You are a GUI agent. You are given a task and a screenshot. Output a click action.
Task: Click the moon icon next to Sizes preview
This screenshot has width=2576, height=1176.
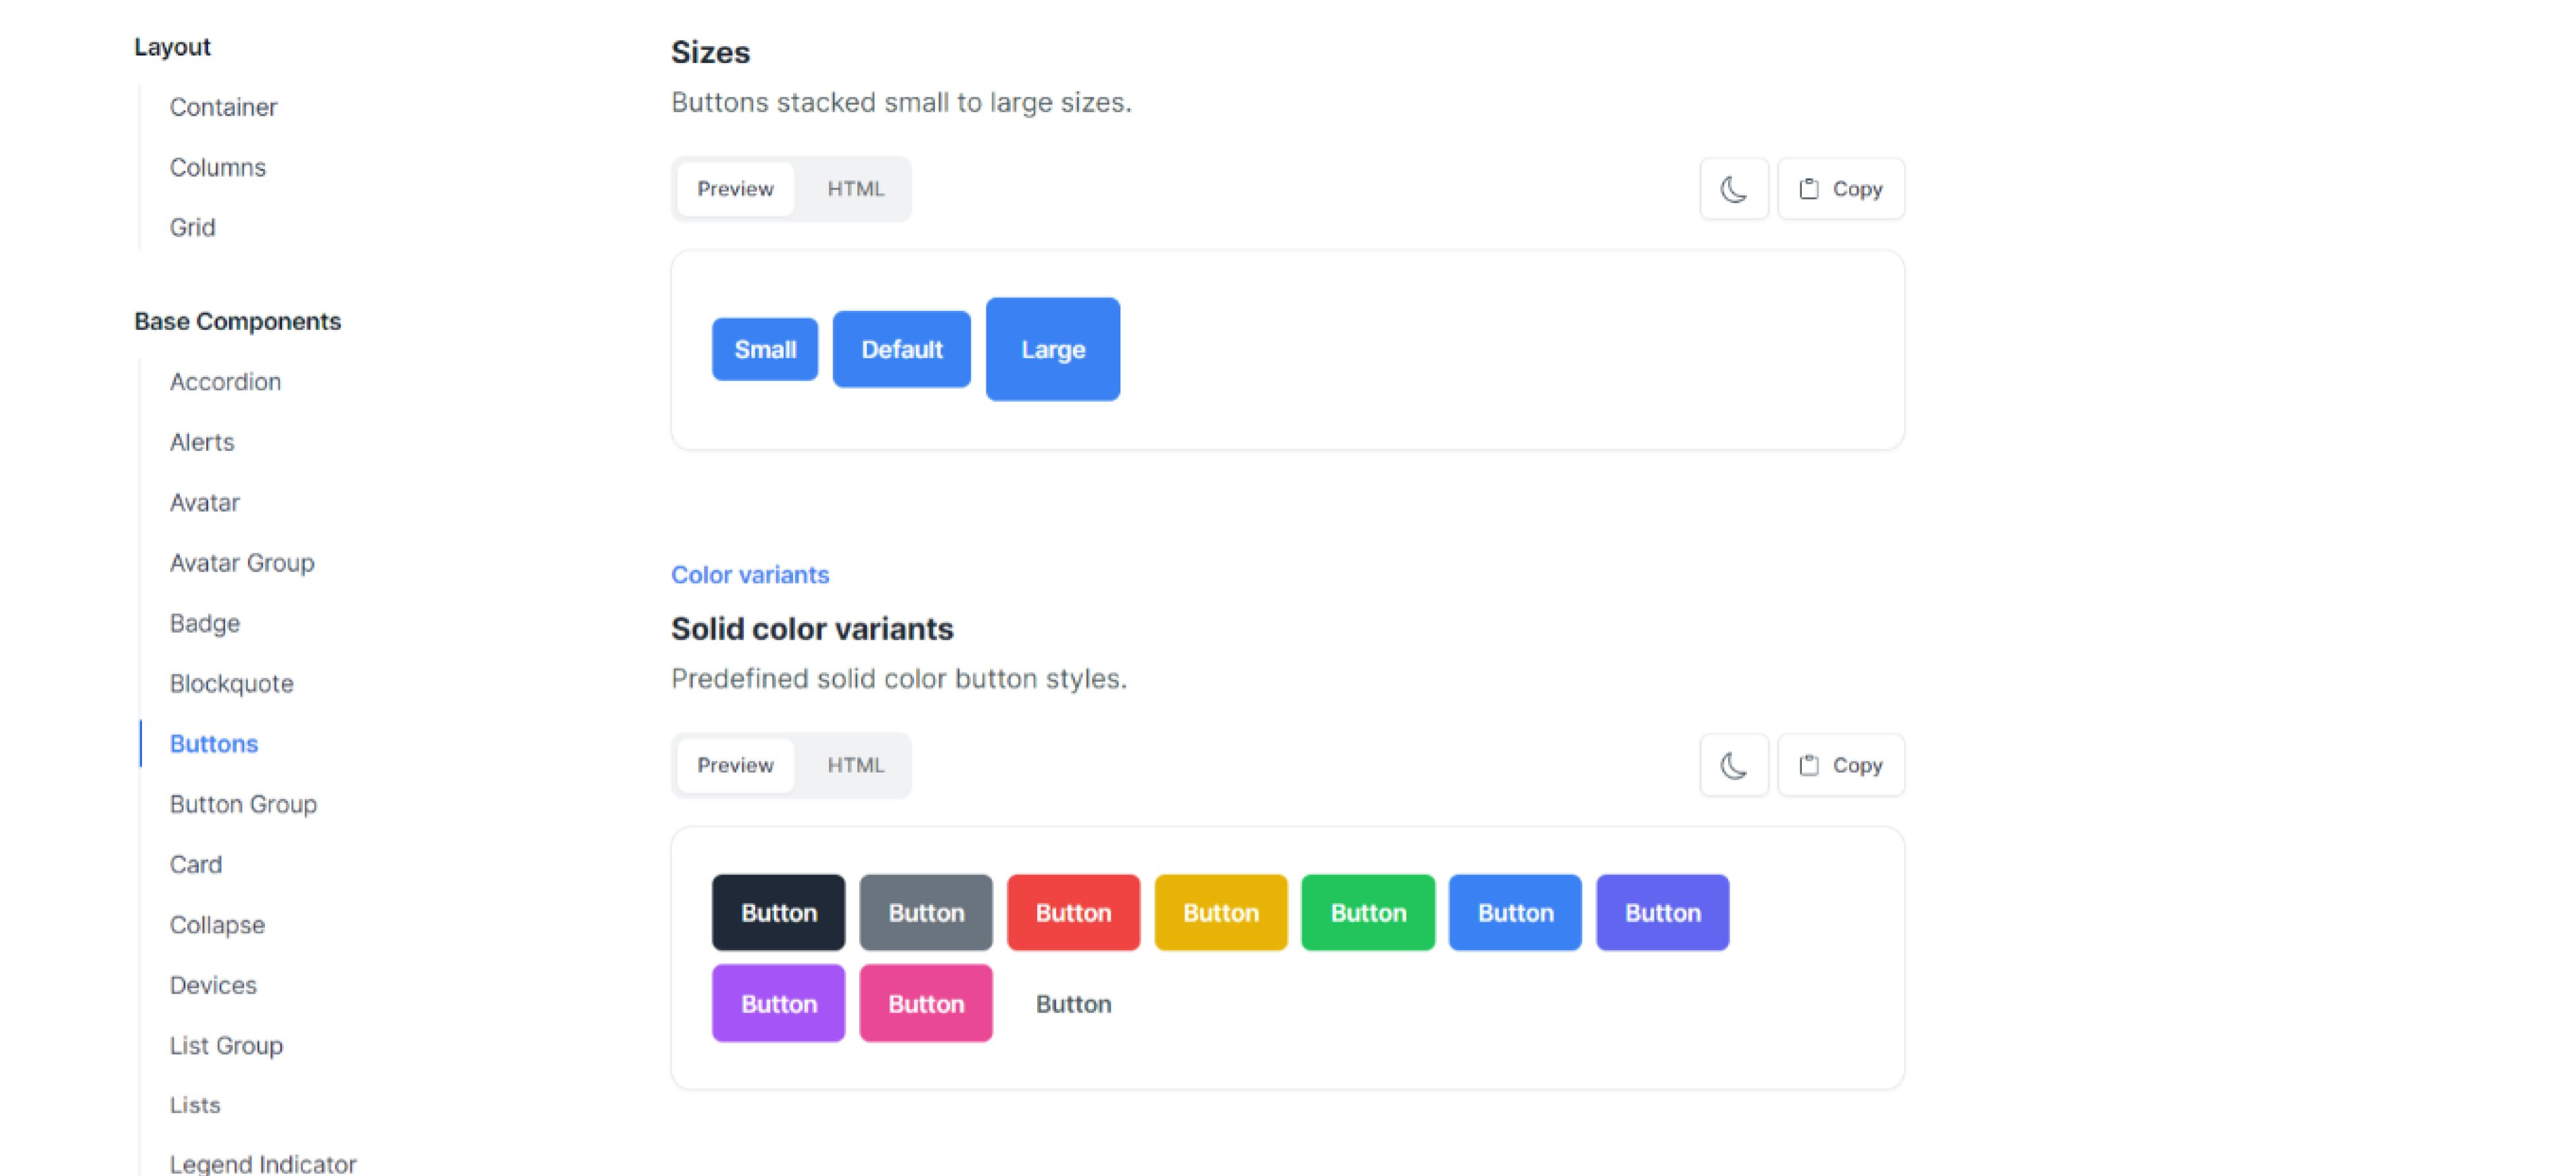click(1732, 187)
